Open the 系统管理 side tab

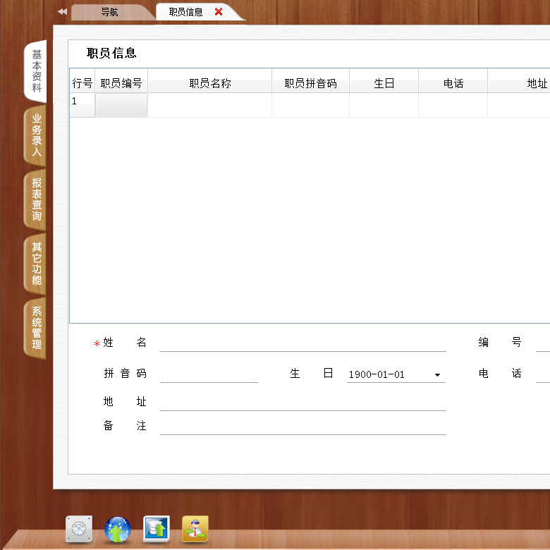tap(36, 328)
